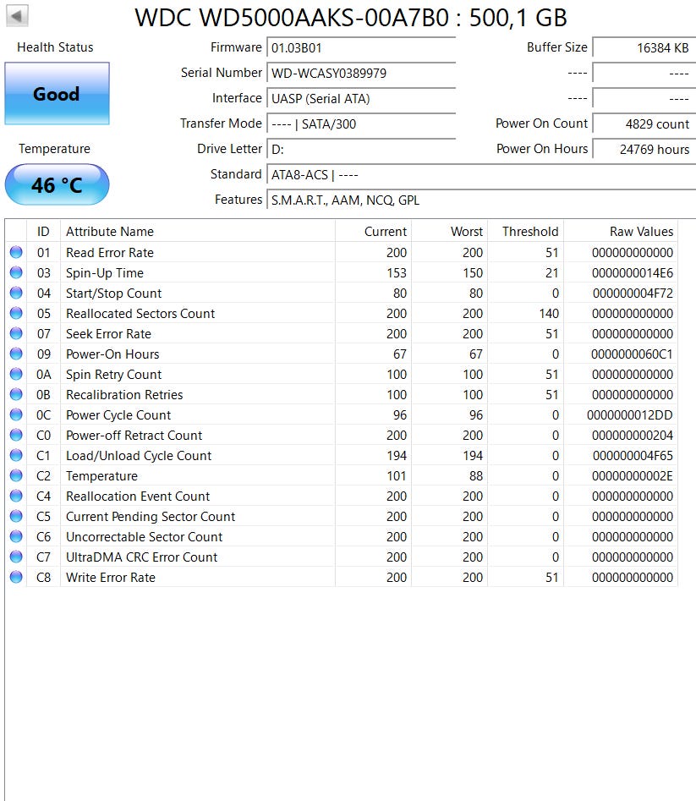The image size is (696, 801).
Task: Click the status orb for Power-On Hours row
Action: click(16, 354)
